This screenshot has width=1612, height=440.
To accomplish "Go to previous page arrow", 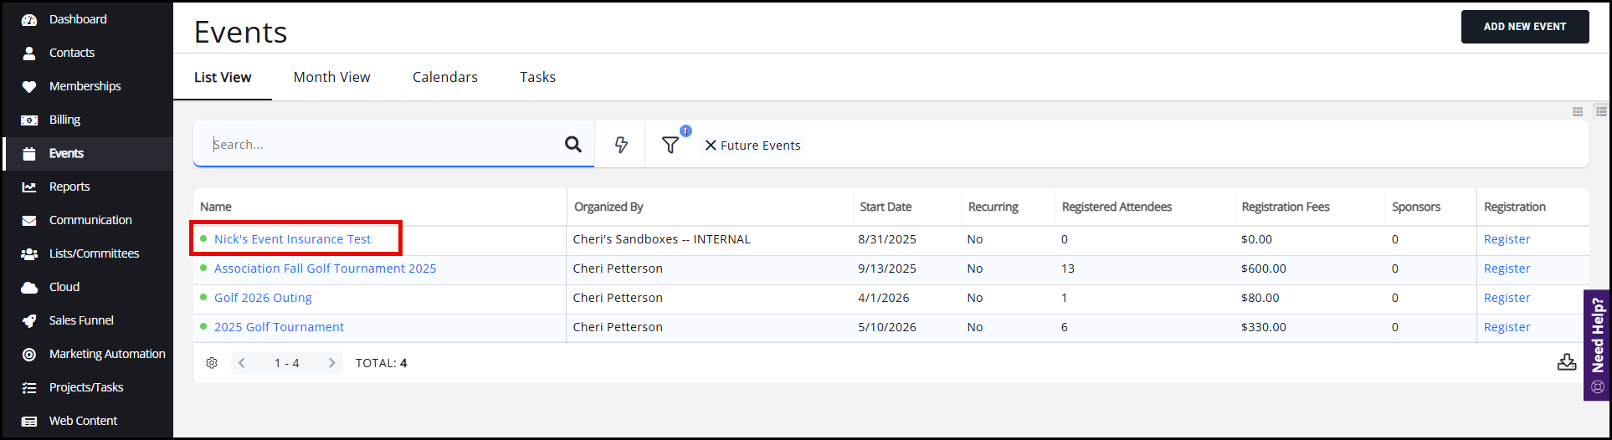I will click(x=242, y=363).
